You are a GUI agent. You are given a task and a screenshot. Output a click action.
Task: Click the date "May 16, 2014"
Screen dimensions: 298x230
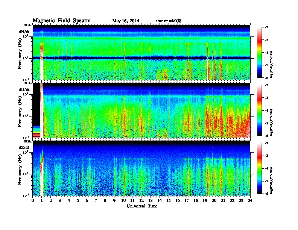126,21
